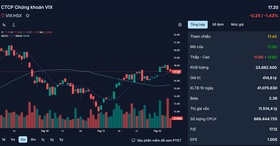Click monitor icon next to PTKT link

pos(133,140)
